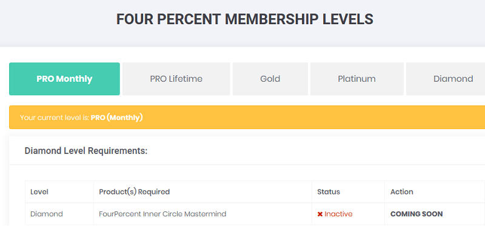This screenshot has width=485, height=226.
Task: Click the red X Inactive icon
Action: click(x=320, y=214)
